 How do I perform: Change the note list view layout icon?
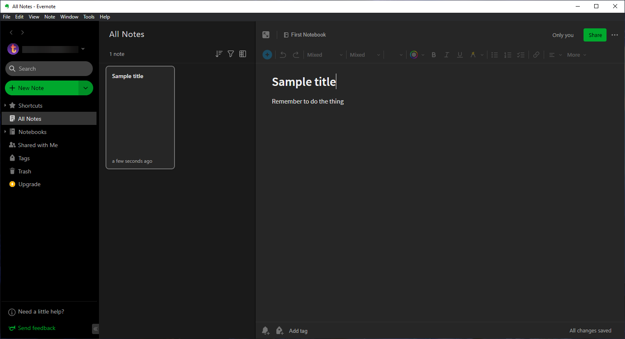(243, 54)
